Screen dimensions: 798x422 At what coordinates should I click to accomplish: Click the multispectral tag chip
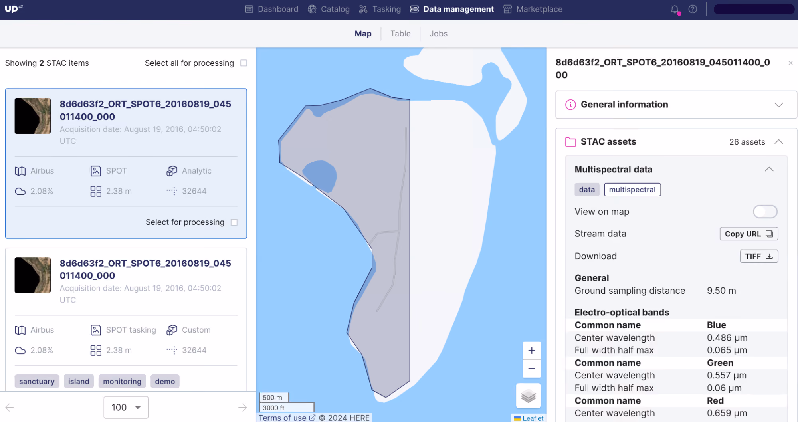click(632, 190)
